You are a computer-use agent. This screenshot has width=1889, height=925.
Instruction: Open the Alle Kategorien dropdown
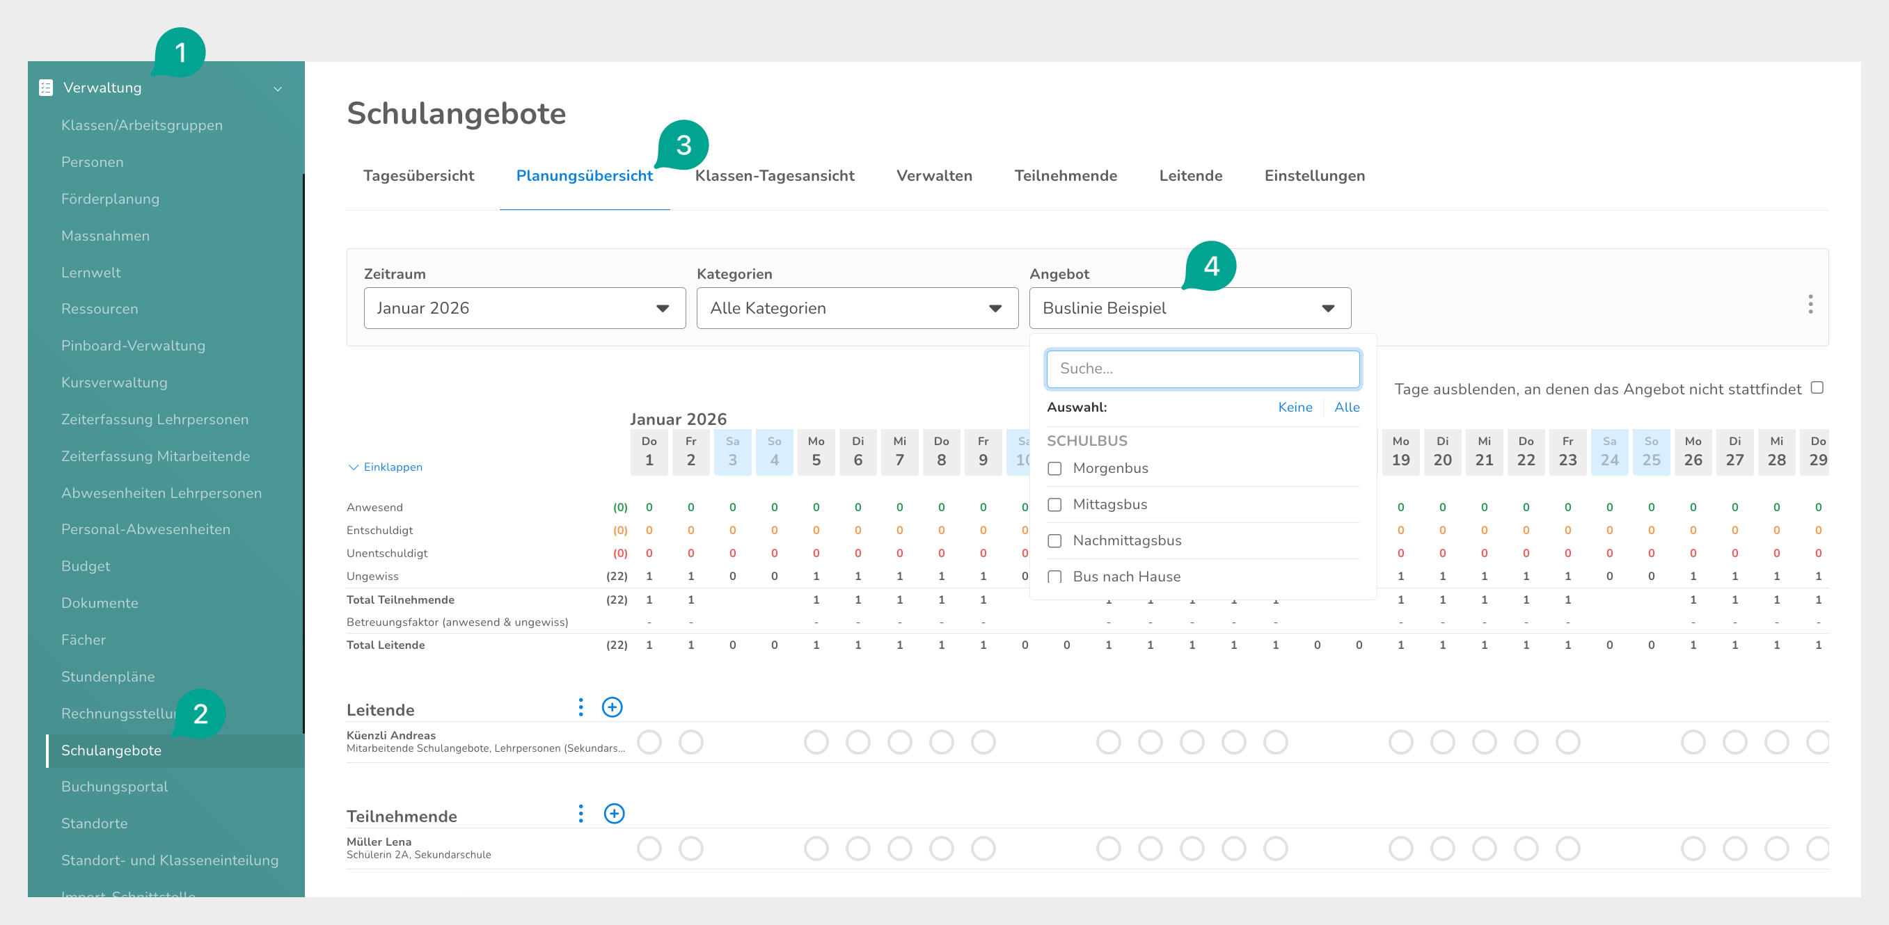857,308
